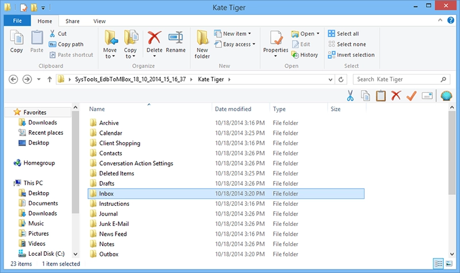This screenshot has width=460, height=273.
Task: Switch to Details view in status bar
Action: (x=438, y=264)
